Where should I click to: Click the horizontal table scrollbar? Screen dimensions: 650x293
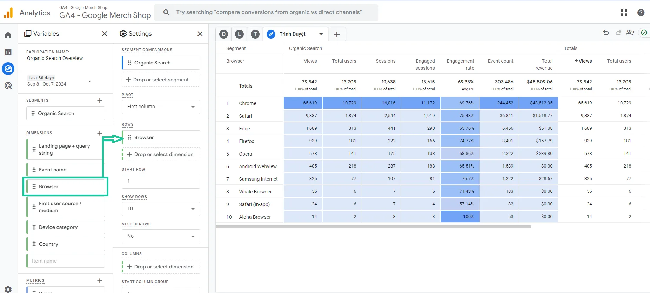[374, 227]
